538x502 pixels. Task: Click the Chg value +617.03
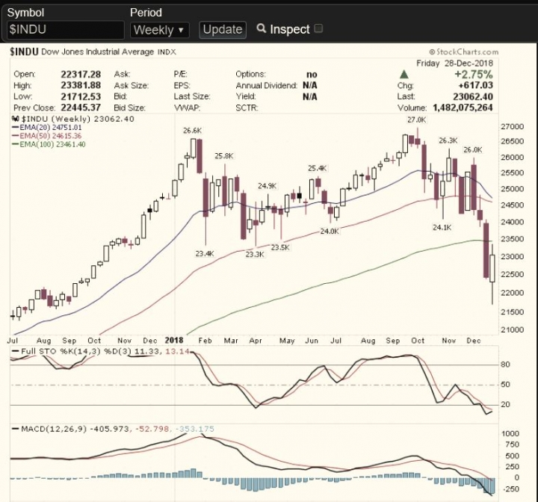(x=475, y=85)
